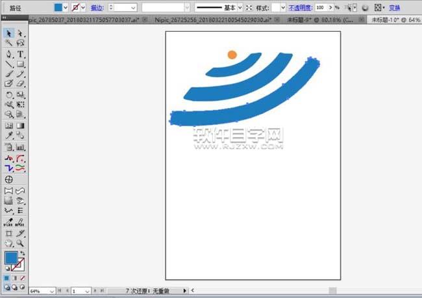Switch to the pic_26785037 document tab
Screen dimensions: 422x298
84,20
